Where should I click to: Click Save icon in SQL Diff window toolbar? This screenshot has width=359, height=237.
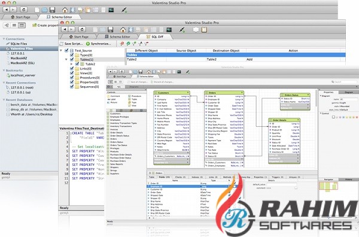click(111, 29)
